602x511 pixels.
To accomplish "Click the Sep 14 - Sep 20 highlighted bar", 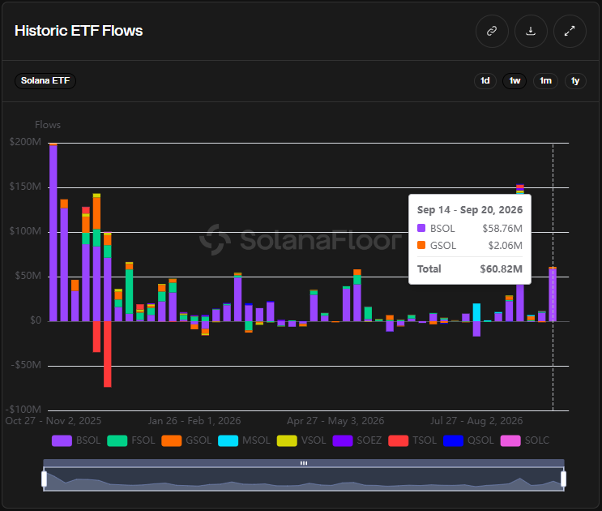I will pos(553,294).
